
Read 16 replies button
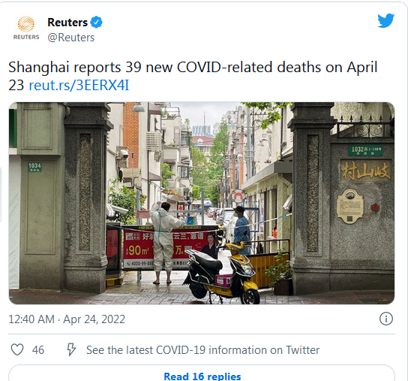pyautogui.click(x=202, y=373)
